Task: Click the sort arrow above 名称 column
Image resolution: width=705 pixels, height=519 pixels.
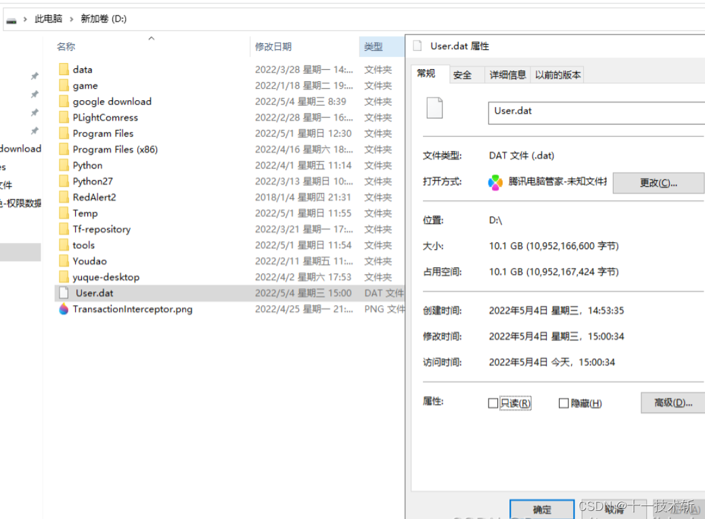Action: [152, 39]
